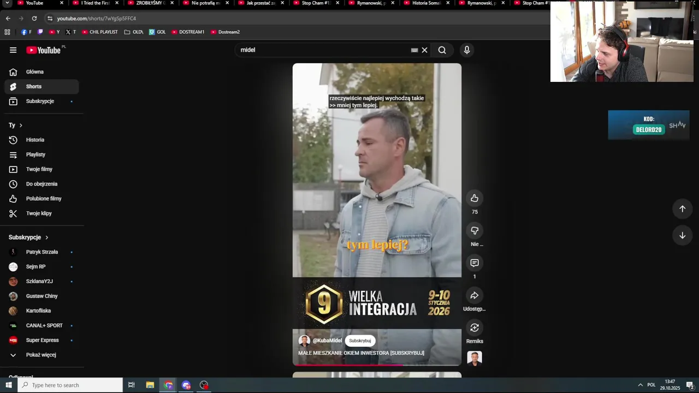Open the tab search dropdown chevron

pos(8,3)
